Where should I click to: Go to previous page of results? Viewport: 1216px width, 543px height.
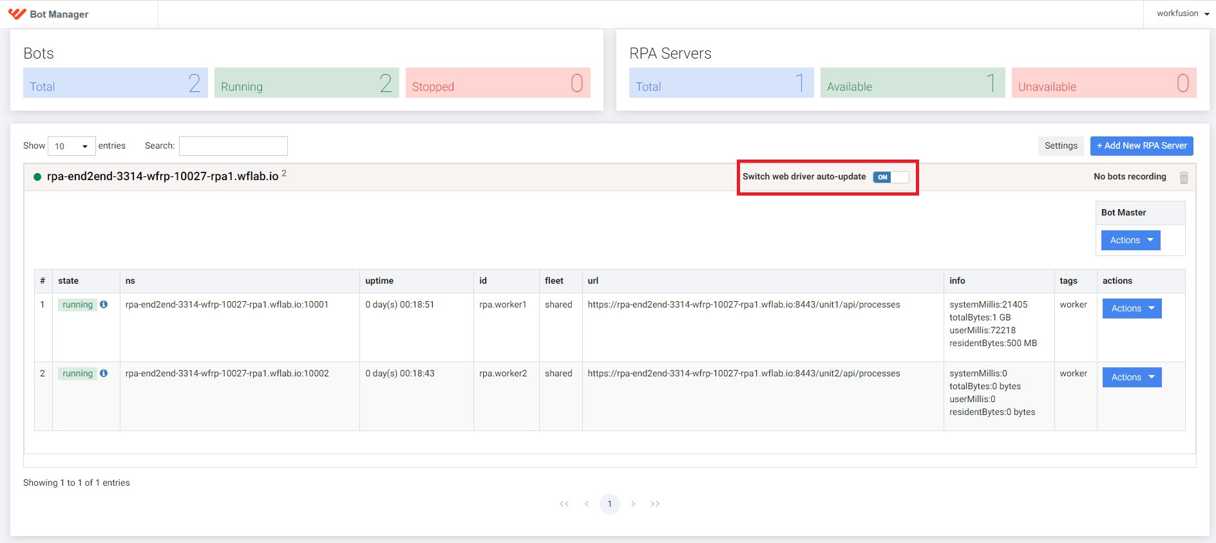pos(587,504)
